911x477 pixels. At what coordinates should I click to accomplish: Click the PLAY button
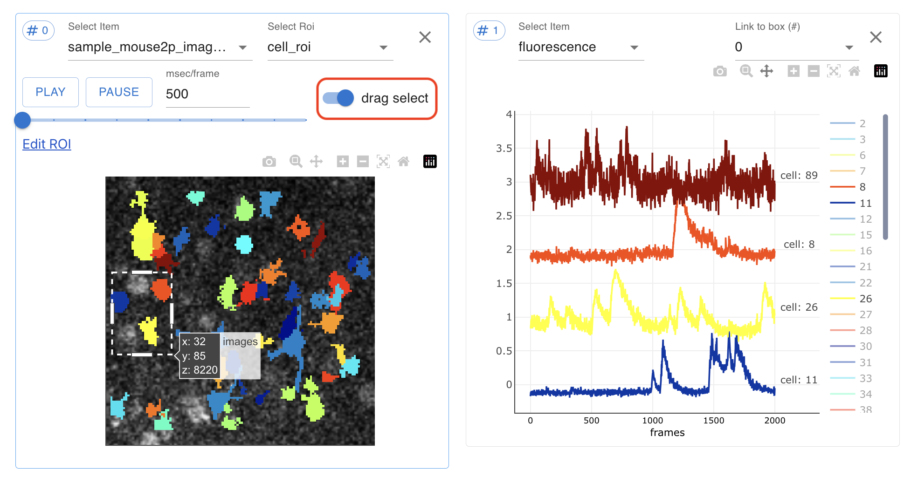pos(50,92)
